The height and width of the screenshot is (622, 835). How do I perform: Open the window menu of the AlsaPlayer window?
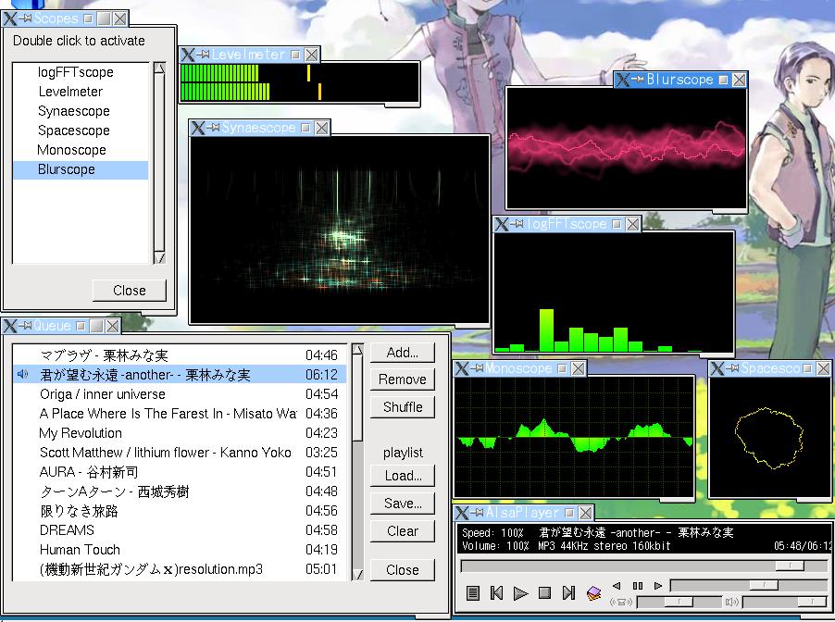click(x=462, y=513)
